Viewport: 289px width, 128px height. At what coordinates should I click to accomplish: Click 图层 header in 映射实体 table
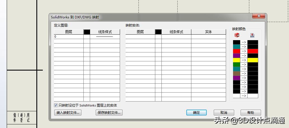[x=140, y=32]
